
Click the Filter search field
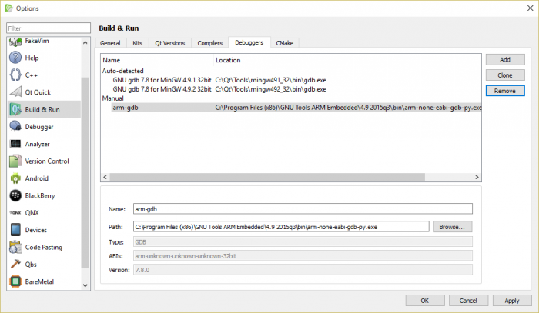(x=49, y=28)
